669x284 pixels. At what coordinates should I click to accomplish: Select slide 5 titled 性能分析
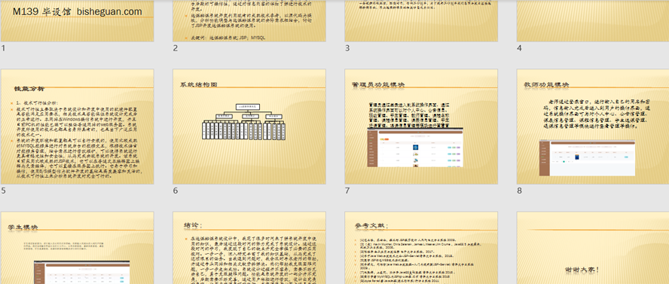pos(78,127)
